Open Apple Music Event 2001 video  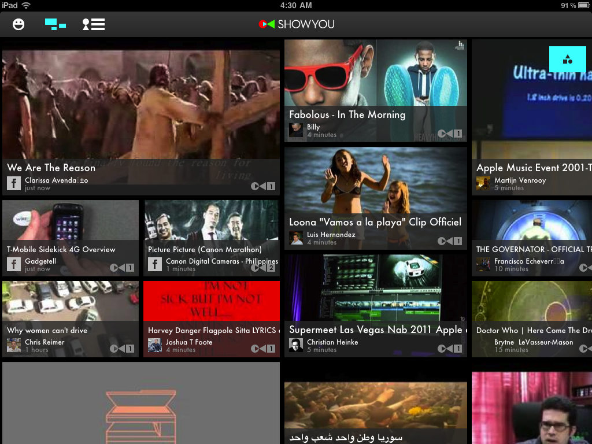tap(532, 117)
